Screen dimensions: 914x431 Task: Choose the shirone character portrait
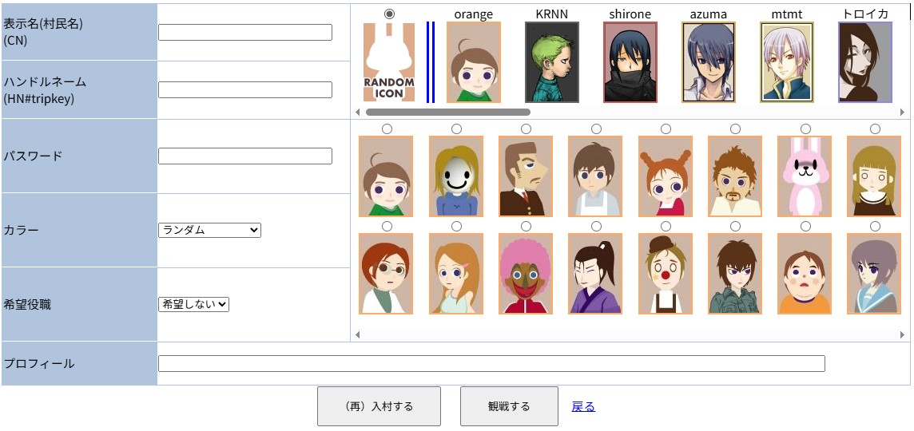pyautogui.click(x=630, y=62)
